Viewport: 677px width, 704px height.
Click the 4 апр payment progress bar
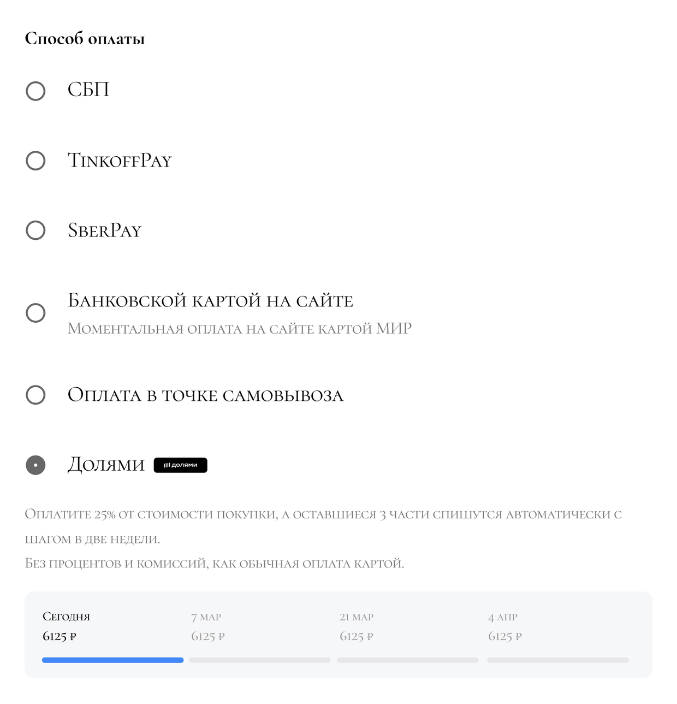pyautogui.click(x=558, y=660)
